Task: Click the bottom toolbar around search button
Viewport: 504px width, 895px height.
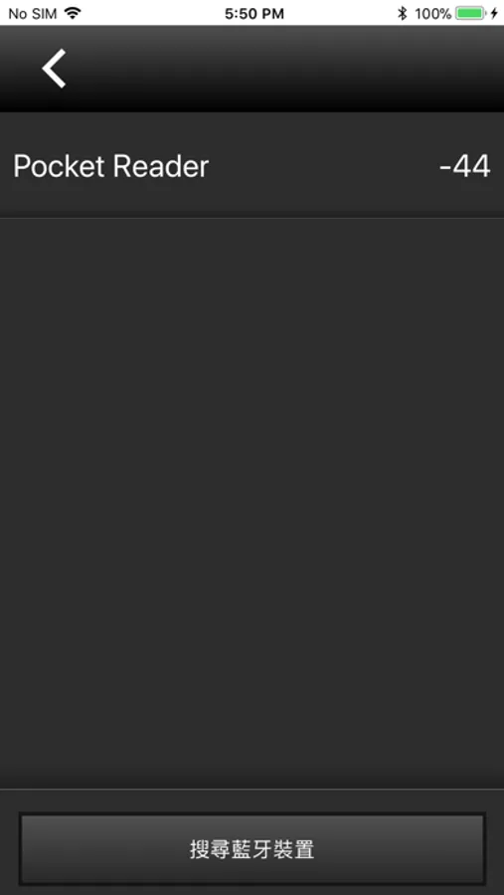Action: 252,842
